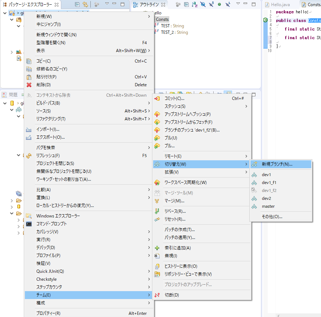The image size is (321, 317).
Task: Collapse the top project node in Package Explorer
Action: [5, 13]
